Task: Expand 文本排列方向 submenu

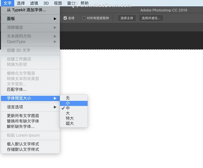Action: 30,36
